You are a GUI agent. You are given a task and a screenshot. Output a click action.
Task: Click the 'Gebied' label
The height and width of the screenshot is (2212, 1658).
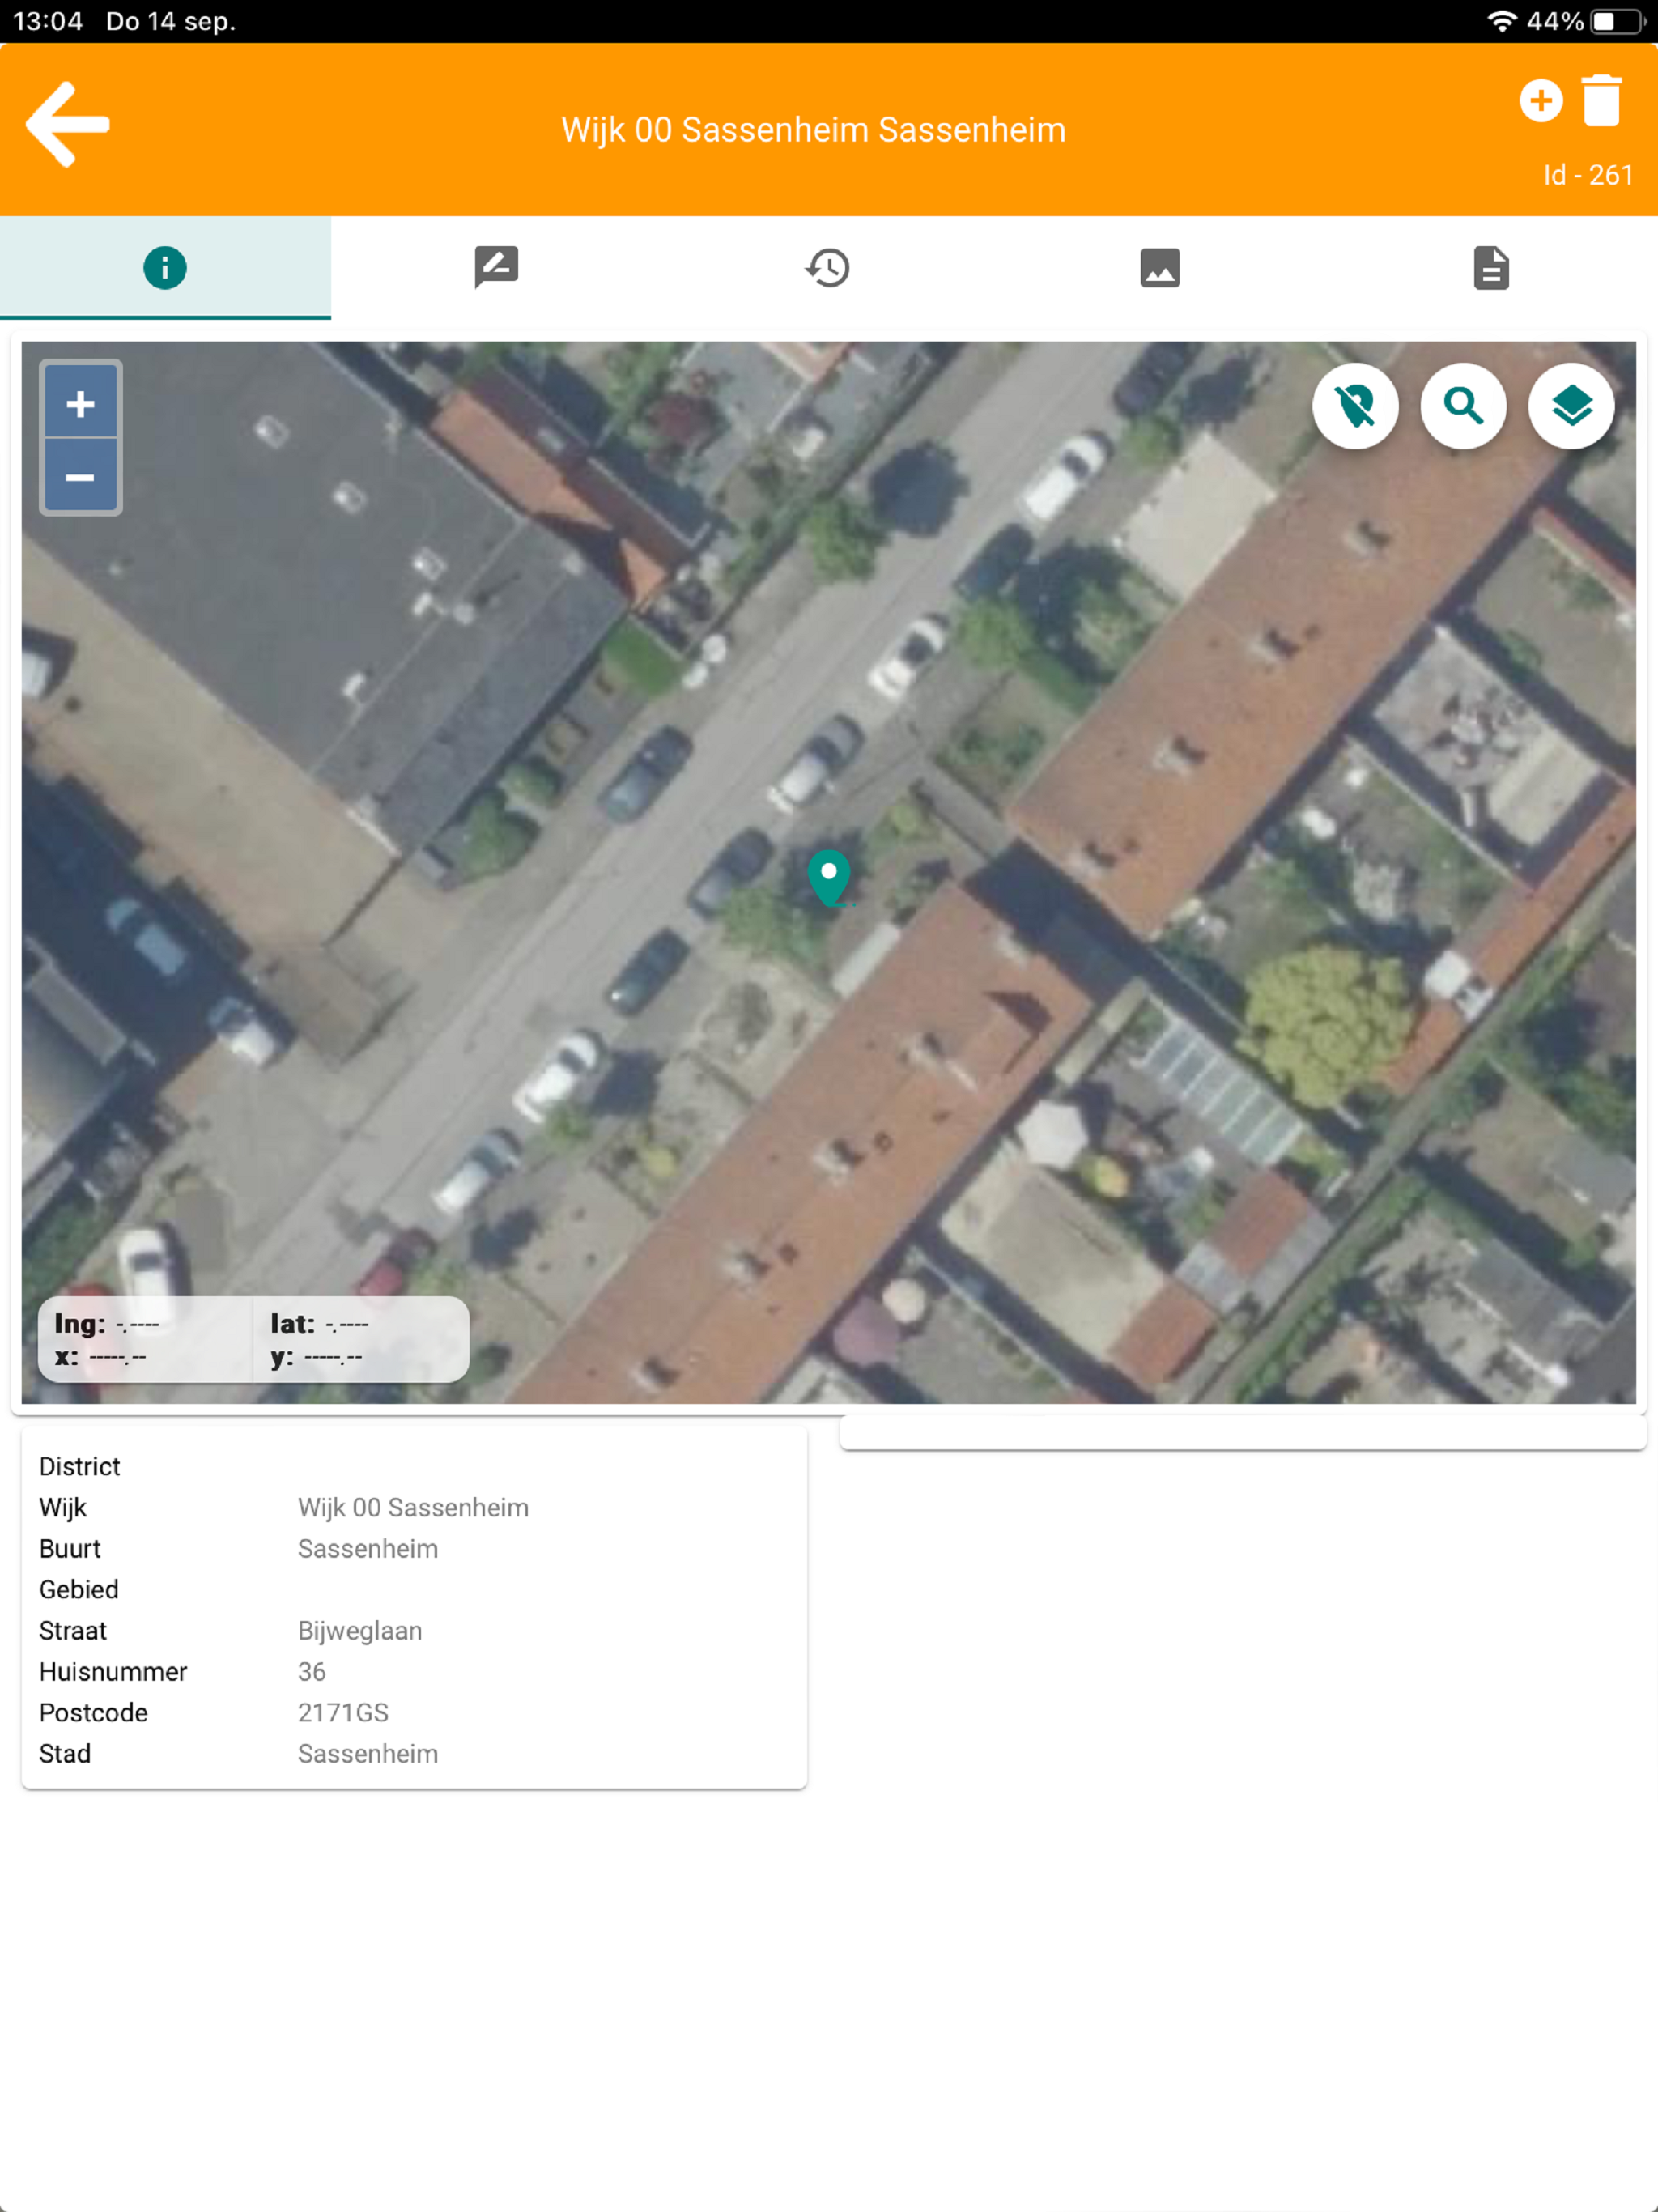(x=79, y=1589)
